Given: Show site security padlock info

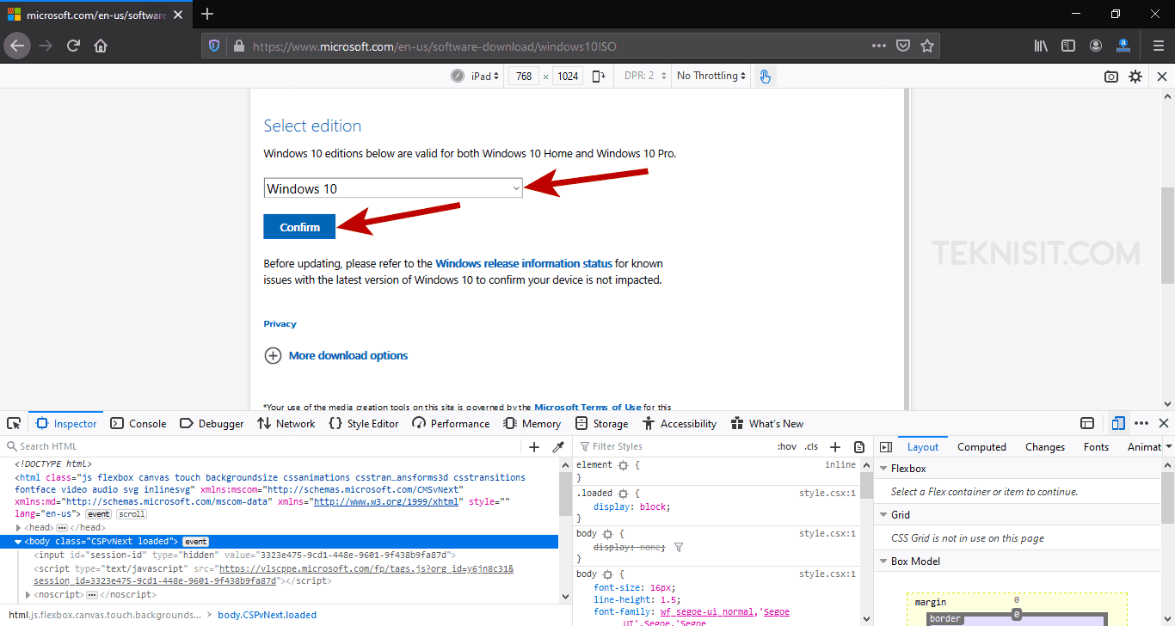Looking at the screenshot, I should (237, 46).
